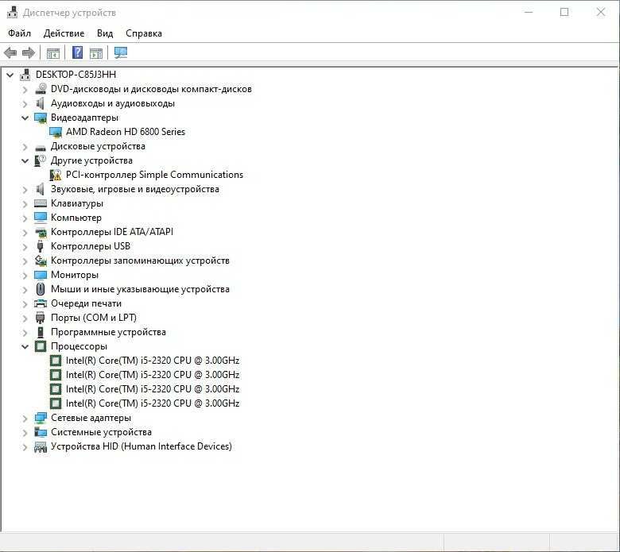Click the network adapter icon of Сетевые адаптеры

41,418
